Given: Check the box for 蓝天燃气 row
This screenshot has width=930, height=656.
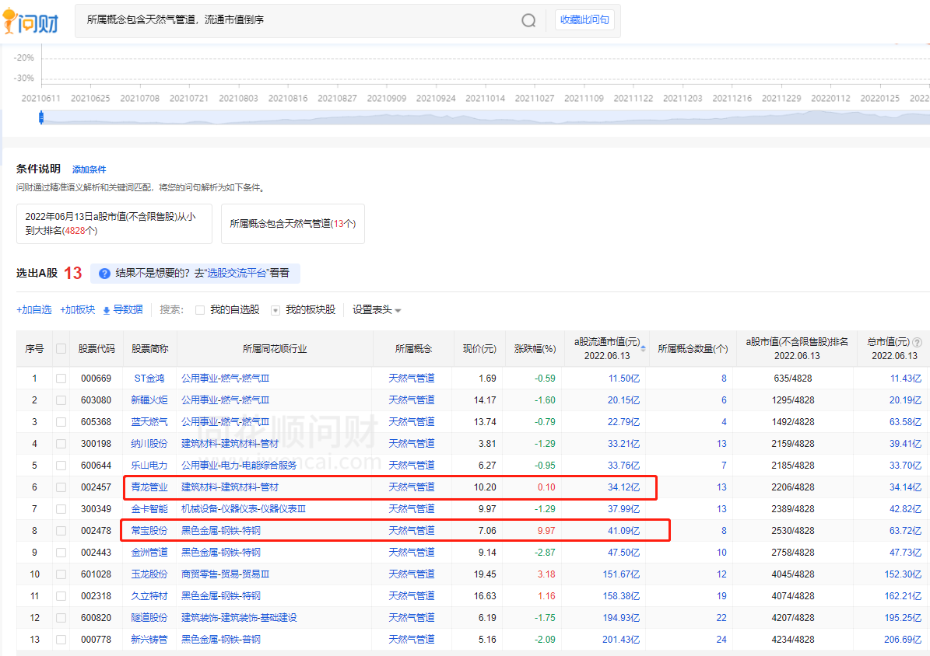Looking at the screenshot, I should (61, 422).
